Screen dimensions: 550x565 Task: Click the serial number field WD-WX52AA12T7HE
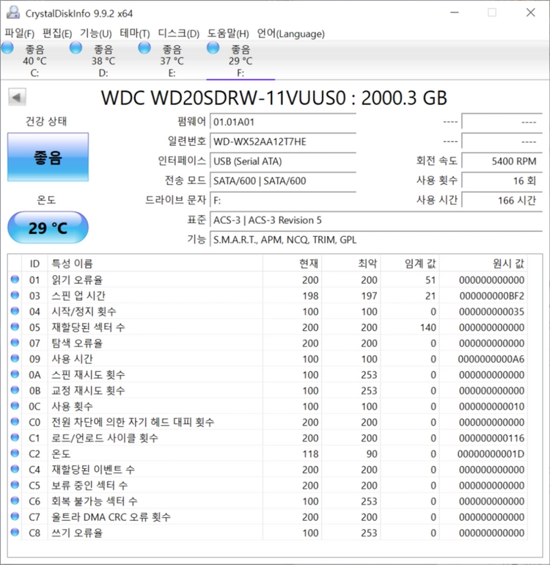pyautogui.click(x=283, y=141)
